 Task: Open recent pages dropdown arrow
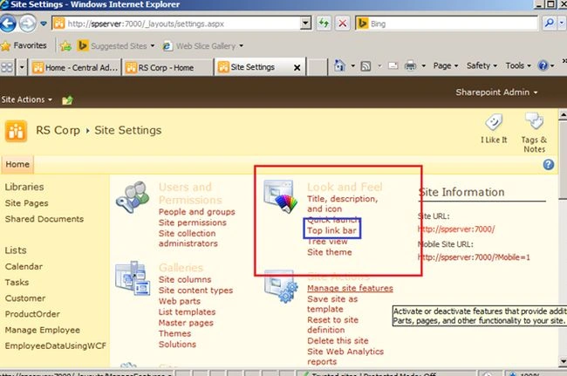[44, 24]
